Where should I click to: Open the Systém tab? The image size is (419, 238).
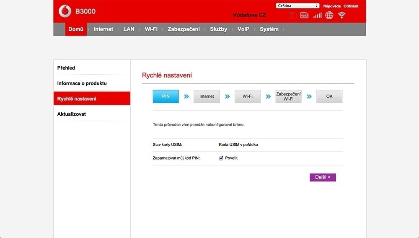coord(269,29)
